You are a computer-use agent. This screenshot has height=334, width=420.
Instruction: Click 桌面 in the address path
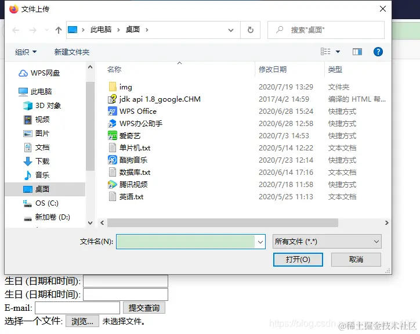point(133,29)
